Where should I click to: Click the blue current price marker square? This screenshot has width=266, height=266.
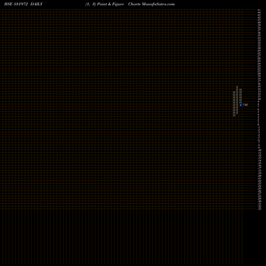[240, 105]
